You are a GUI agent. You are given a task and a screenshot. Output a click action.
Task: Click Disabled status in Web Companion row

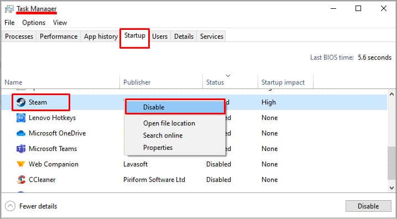click(x=218, y=164)
